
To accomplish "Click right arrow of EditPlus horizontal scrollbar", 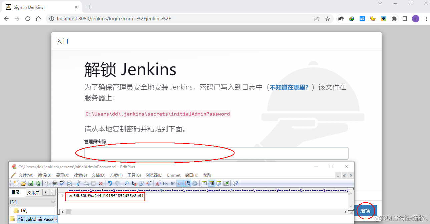I will [345, 212].
